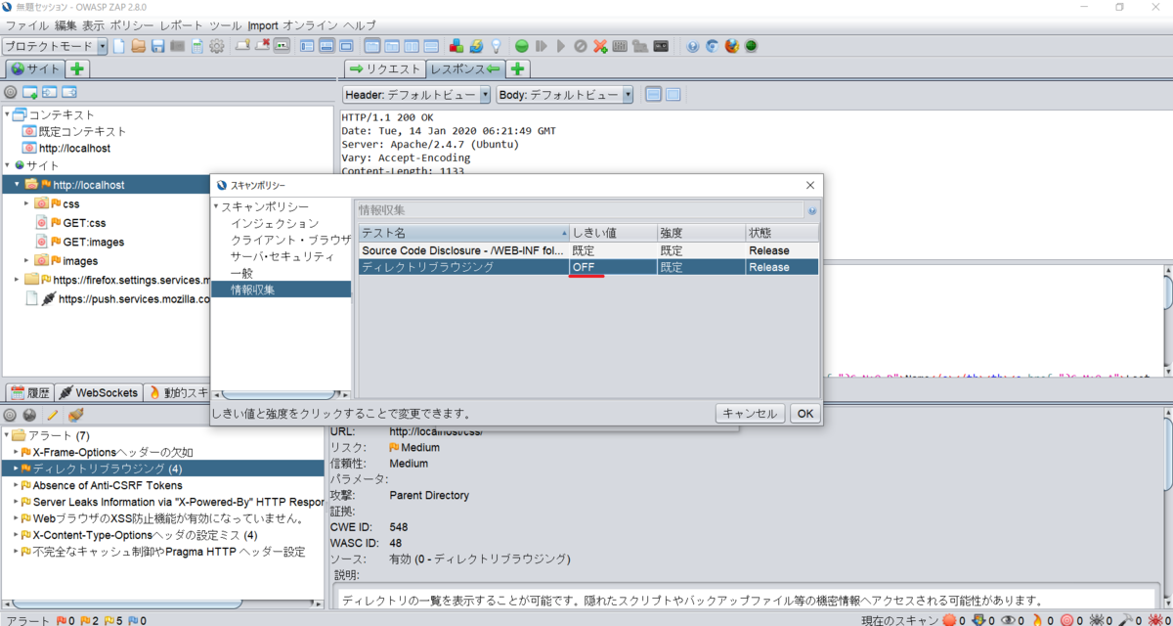Click the red X custom breakpoint icon
Screen dimensions: 1173x626
coord(600,46)
